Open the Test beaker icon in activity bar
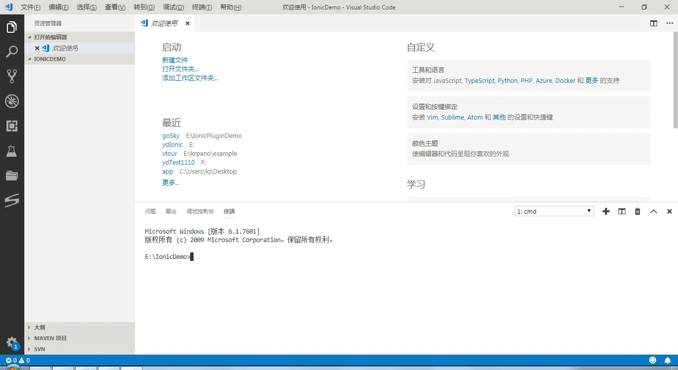 click(12, 151)
